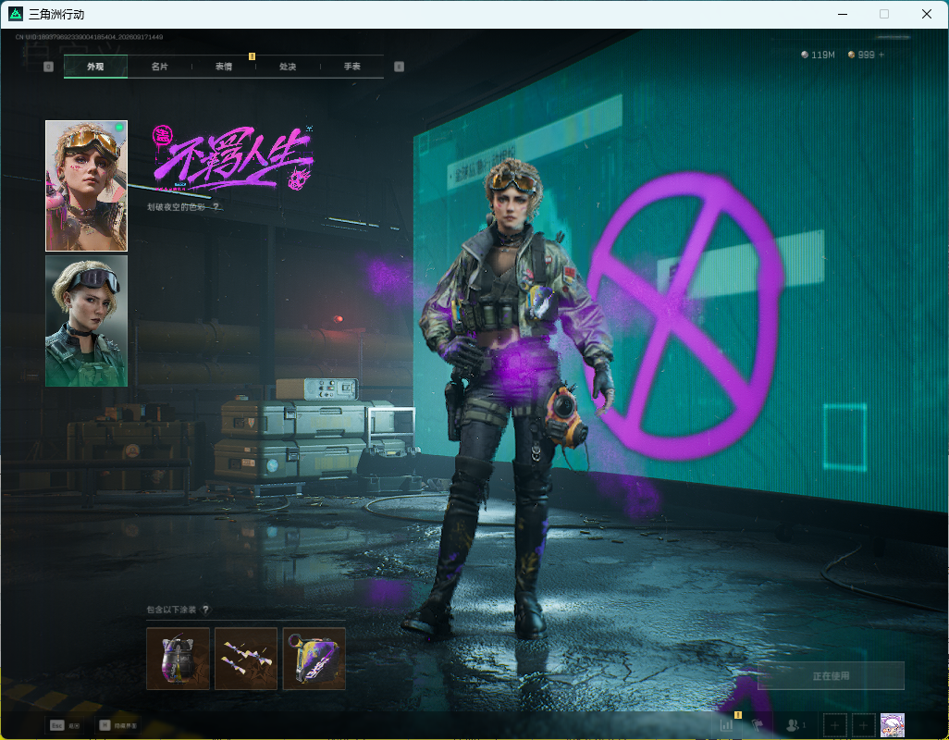Close the 三角洲行动 window

[927, 14]
